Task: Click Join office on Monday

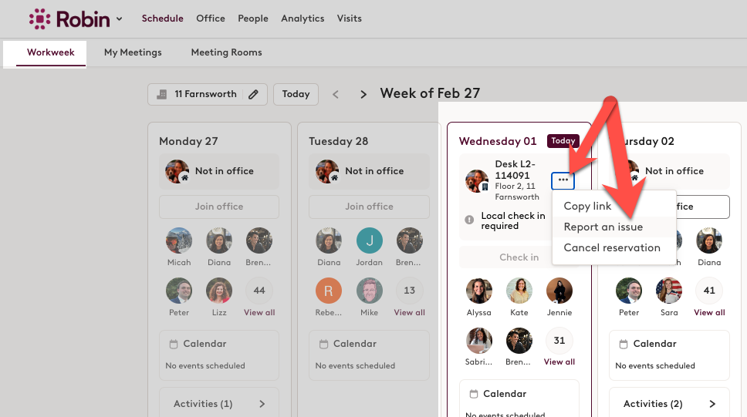Action: click(219, 207)
